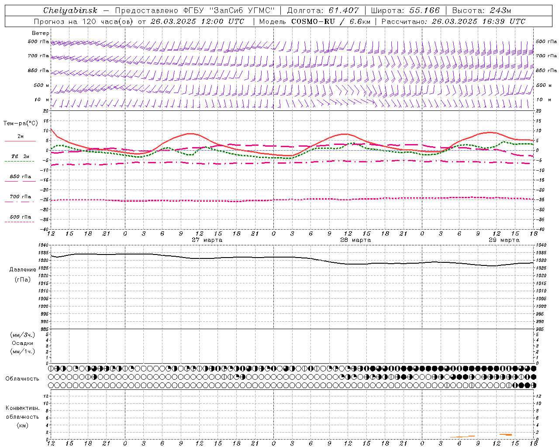Click the '10 м' wind level label on left
Image resolution: width=559 pixels, height=447 pixels.
point(41,100)
